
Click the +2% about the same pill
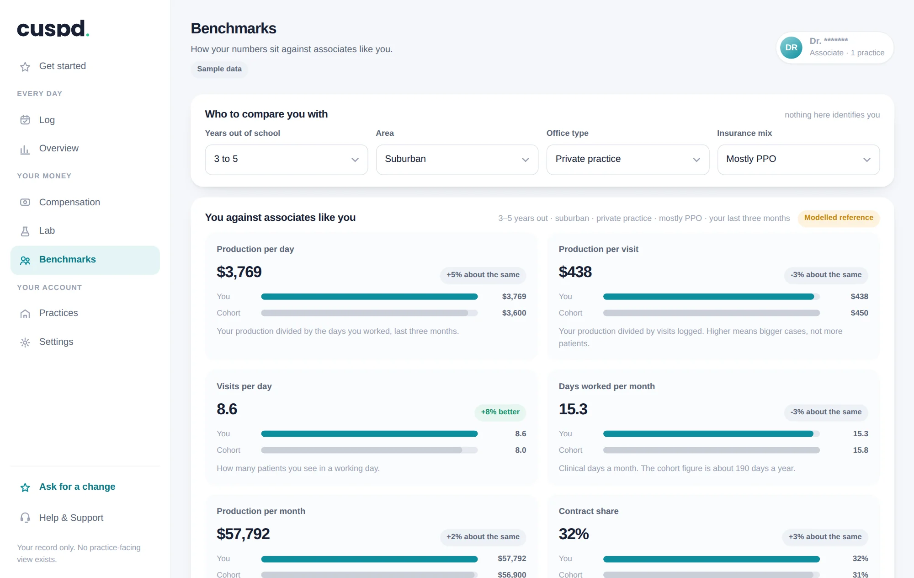click(x=483, y=537)
